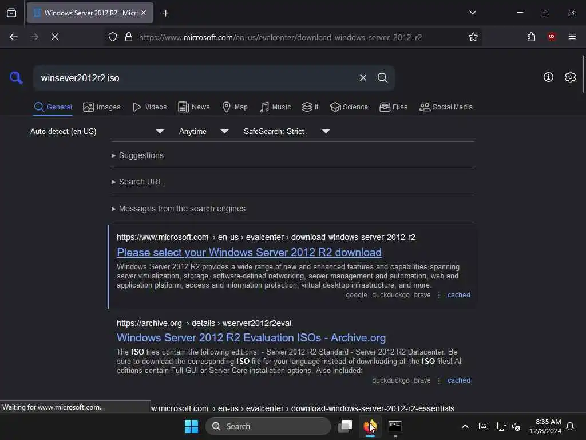Open the Firefox hamburger menu
This screenshot has height=440, width=586.
(572, 37)
